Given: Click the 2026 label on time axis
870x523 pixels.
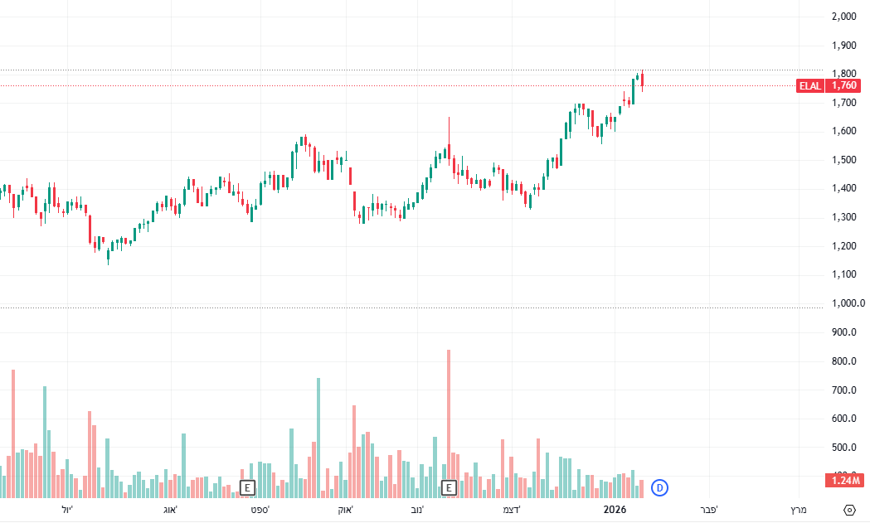Looking at the screenshot, I should pyautogui.click(x=615, y=509).
